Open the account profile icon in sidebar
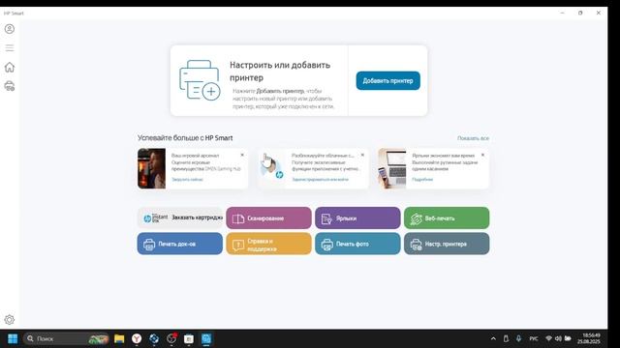The image size is (620, 348). [10, 29]
